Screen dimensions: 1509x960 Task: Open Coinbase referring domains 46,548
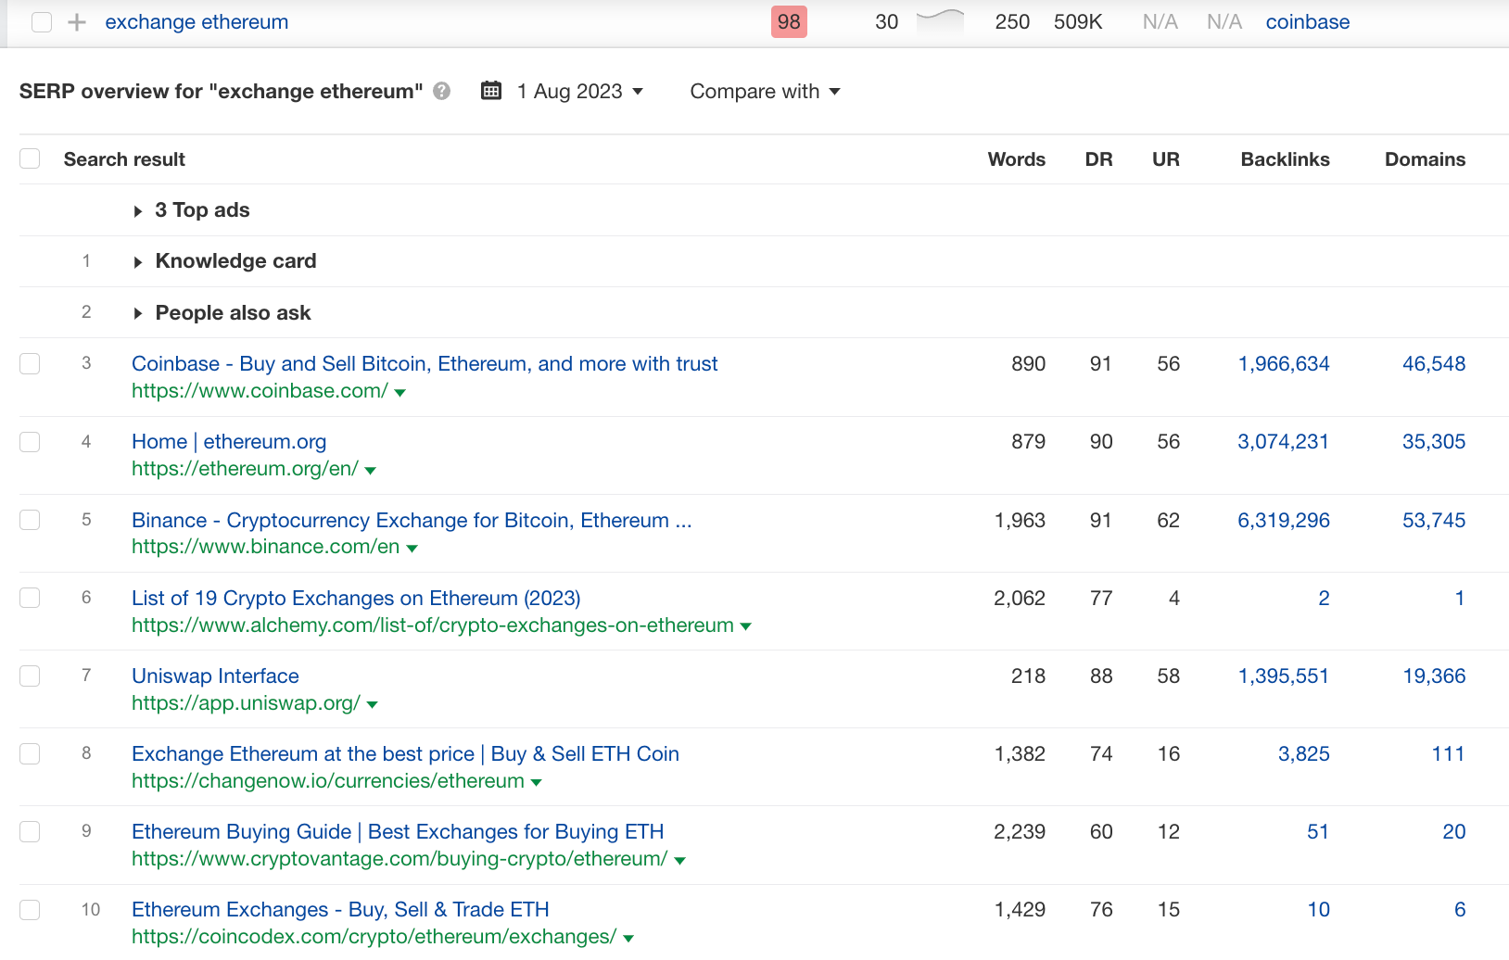[x=1434, y=363]
